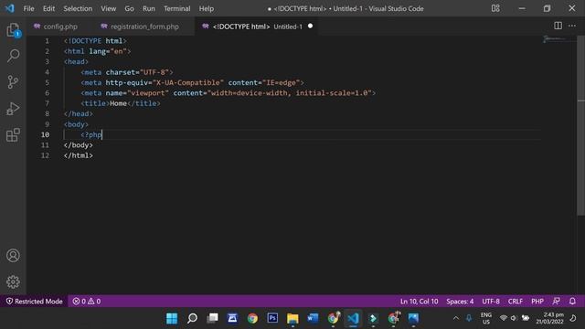Click the unsaved dot on Untitled-1 tab
Image resolution: width=585 pixels, height=329 pixels.
310,27
